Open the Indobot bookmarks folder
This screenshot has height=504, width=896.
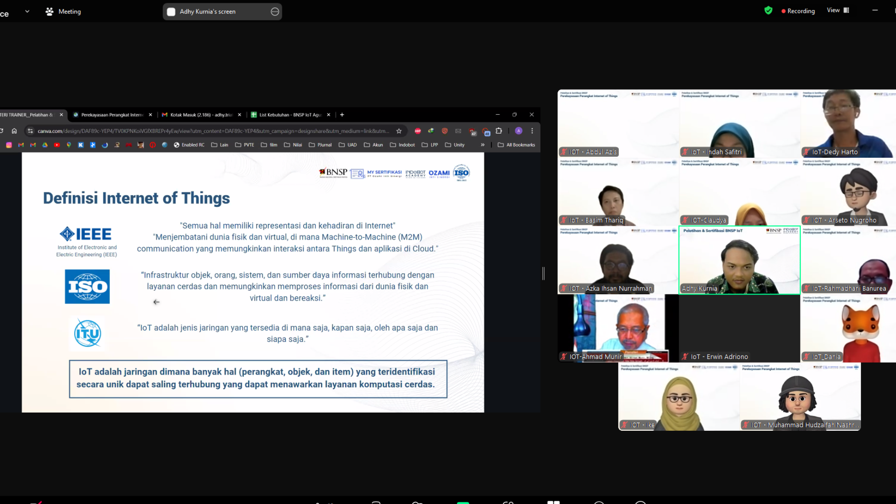pyautogui.click(x=402, y=145)
